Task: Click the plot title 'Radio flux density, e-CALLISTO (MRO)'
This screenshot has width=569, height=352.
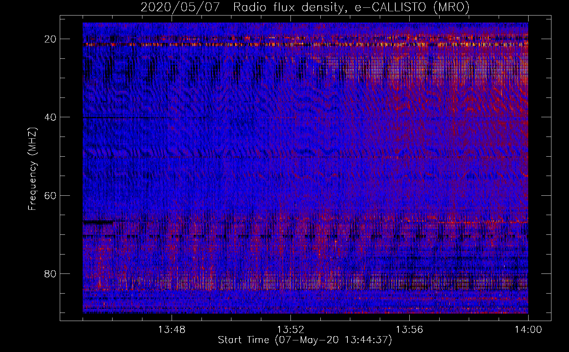Action: pos(351,7)
